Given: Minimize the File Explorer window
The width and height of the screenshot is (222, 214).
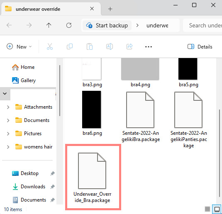Looking at the screenshot, I should tap(176, 5).
